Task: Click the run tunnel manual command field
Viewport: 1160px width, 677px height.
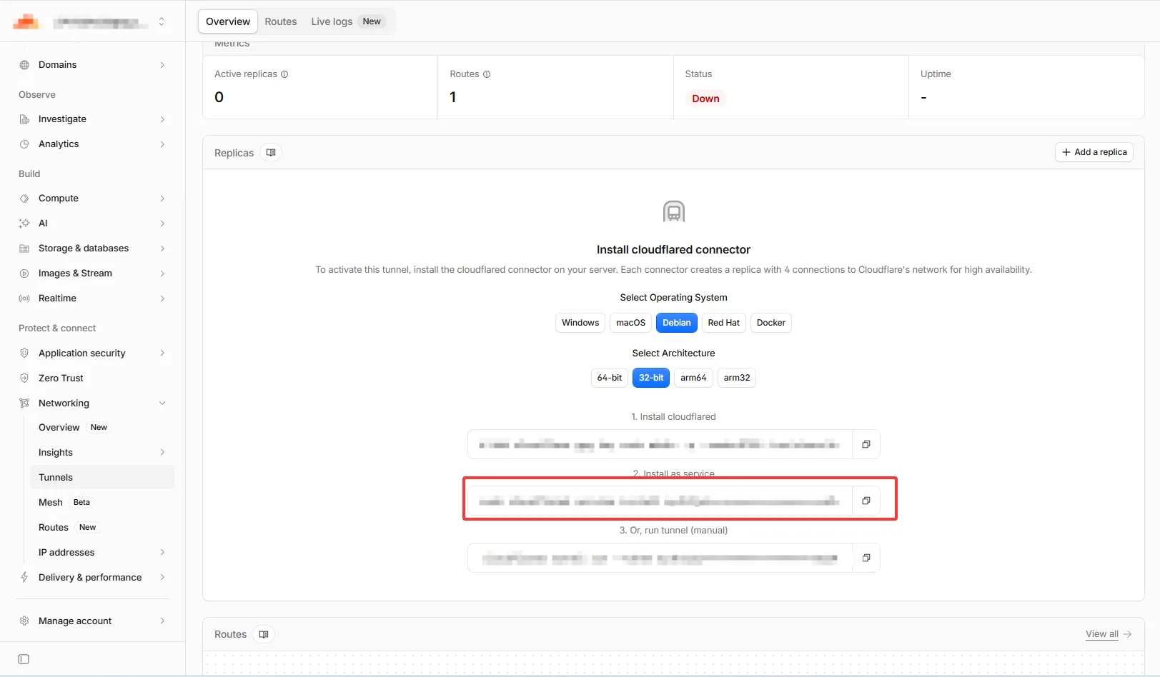Action: (660, 558)
